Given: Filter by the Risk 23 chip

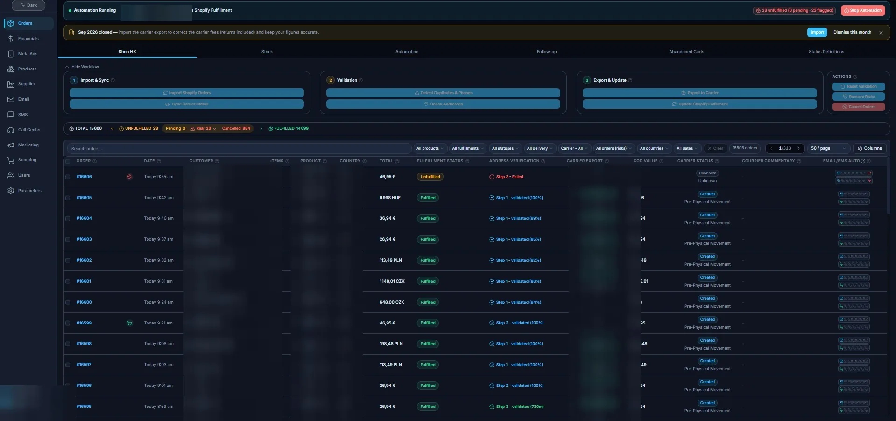Looking at the screenshot, I should 203,129.
